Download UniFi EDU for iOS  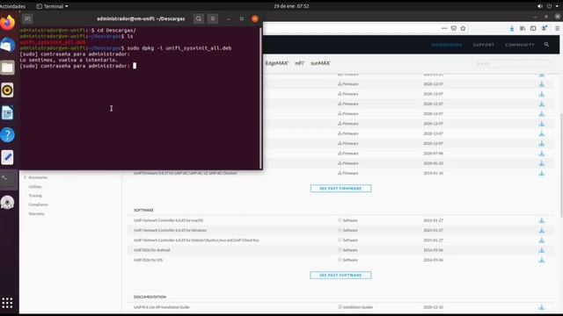(542, 260)
